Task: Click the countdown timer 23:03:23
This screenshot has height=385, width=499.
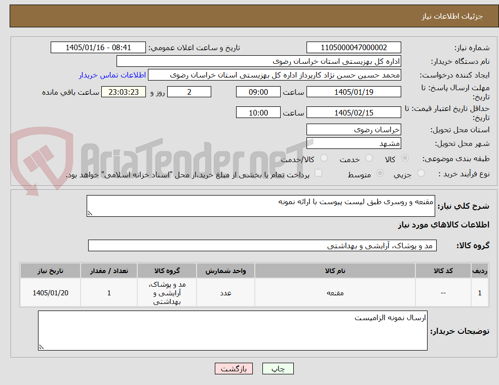Action: (124, 92)
